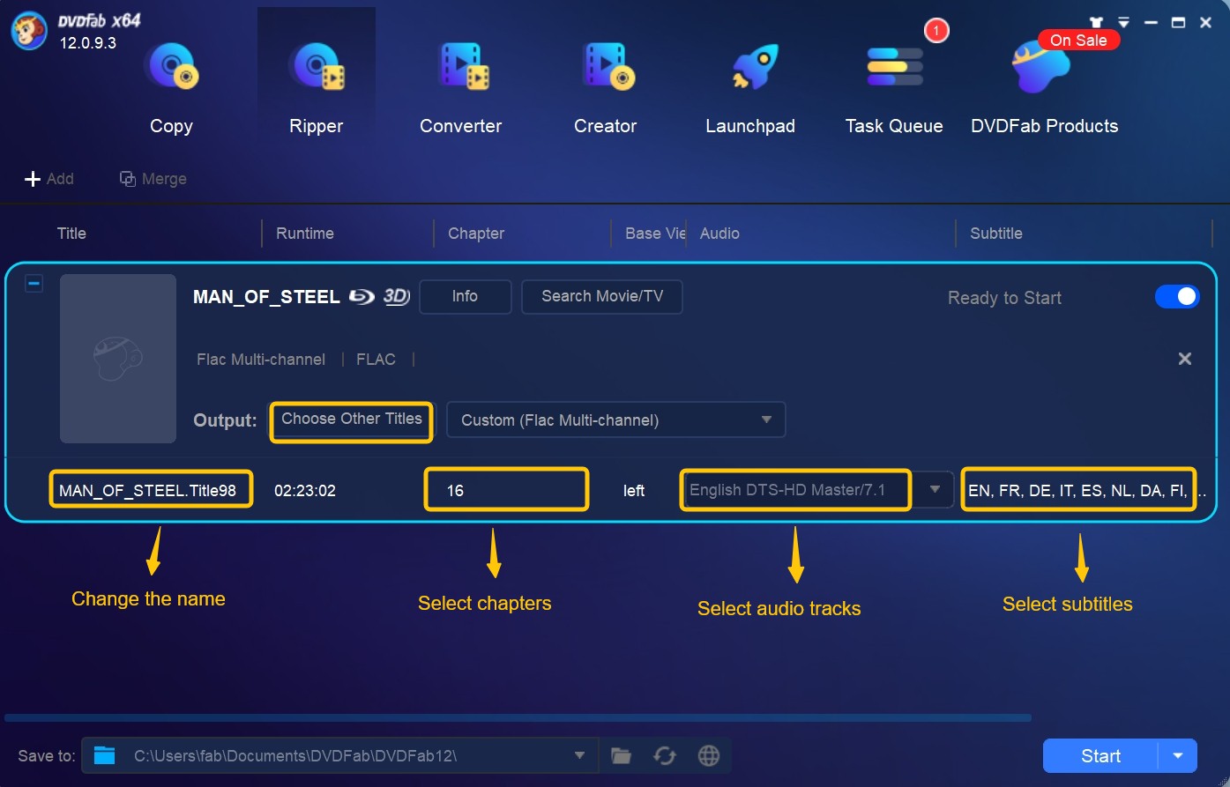
Task: Click the Add source button
Action: click(48, 179)
